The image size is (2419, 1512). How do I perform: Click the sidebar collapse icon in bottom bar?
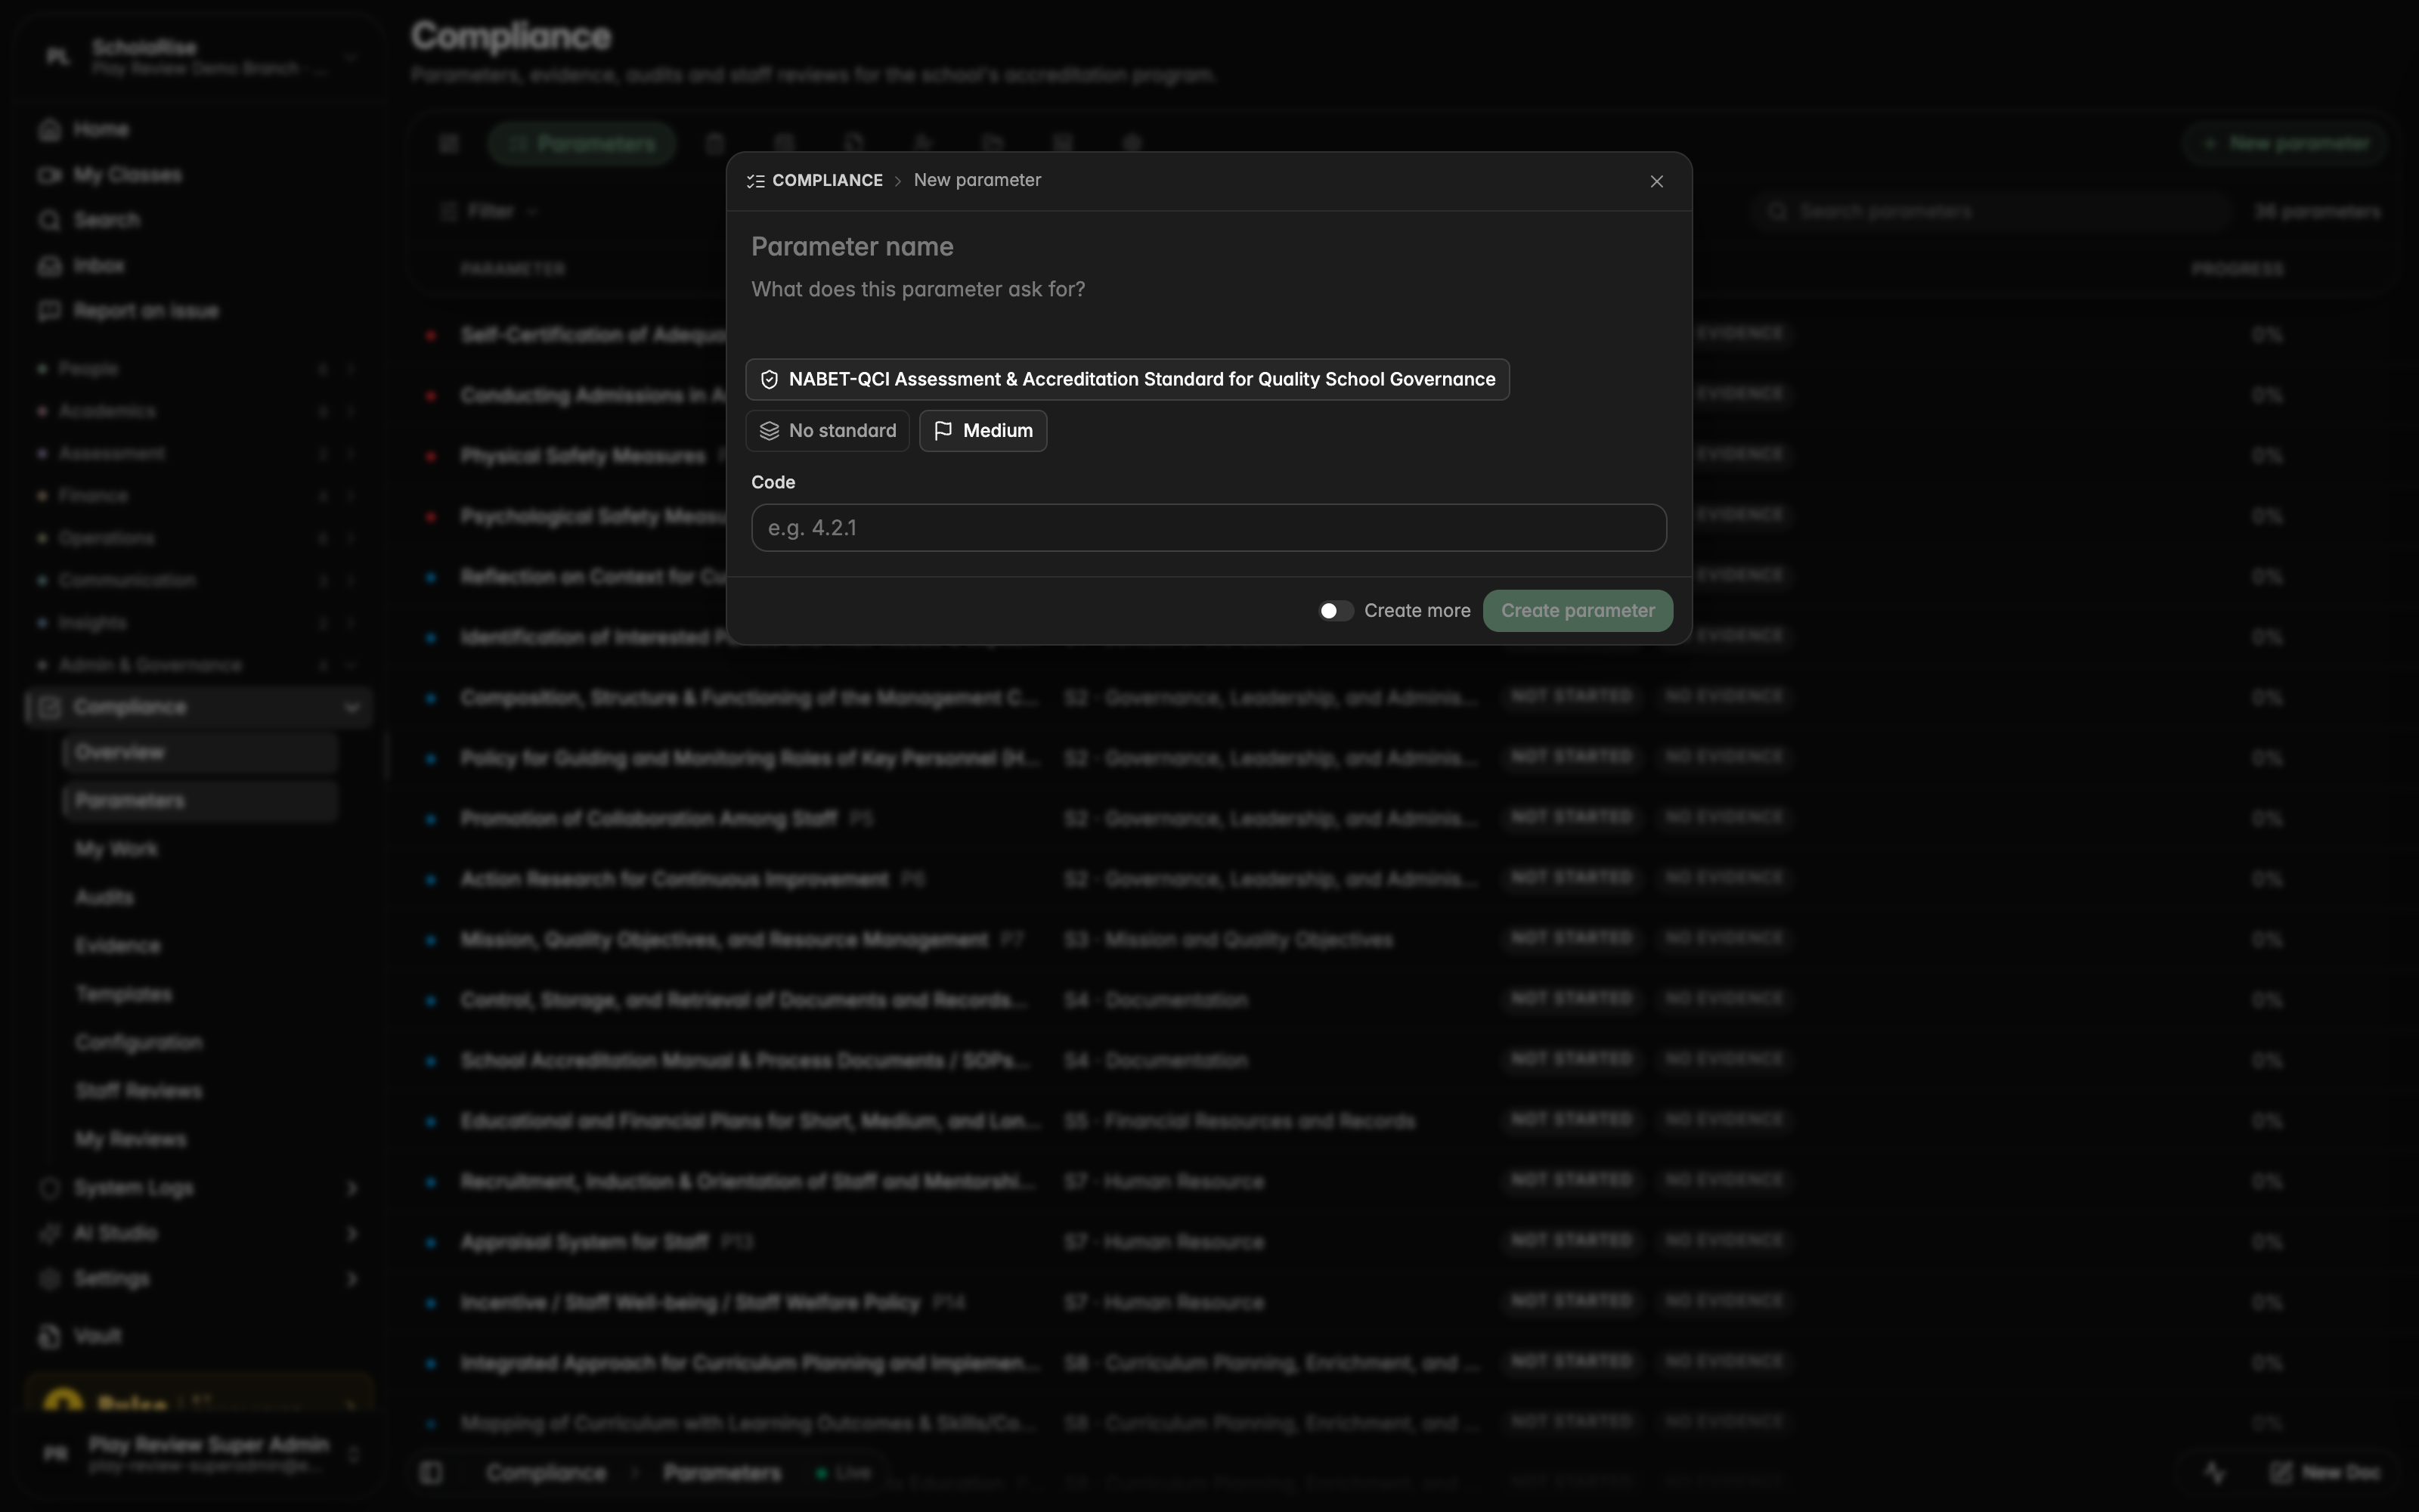pyautogui.click(x=431, y=1472)
